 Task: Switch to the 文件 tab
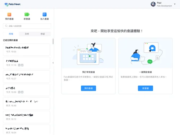pos(27,34)
